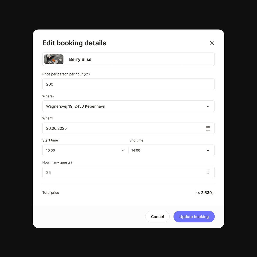Open the calendar date picker icon

coord(208,128)
